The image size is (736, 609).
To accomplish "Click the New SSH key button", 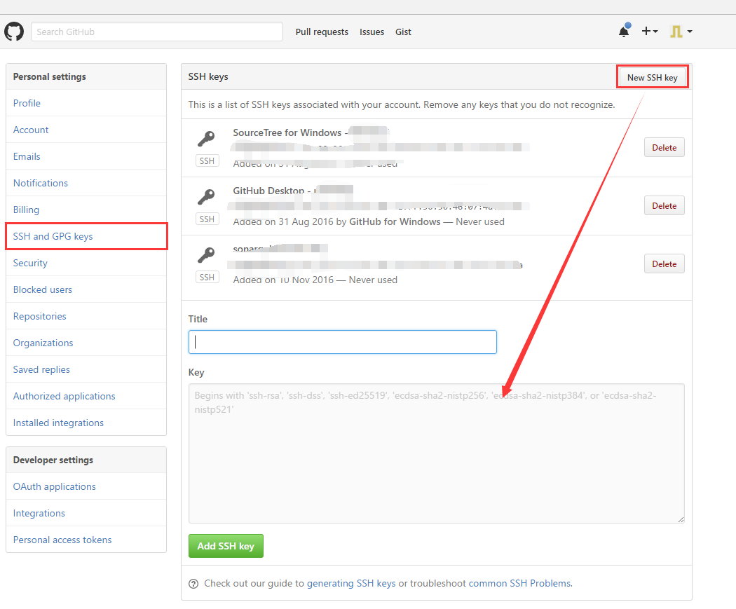I will [653, 77].
